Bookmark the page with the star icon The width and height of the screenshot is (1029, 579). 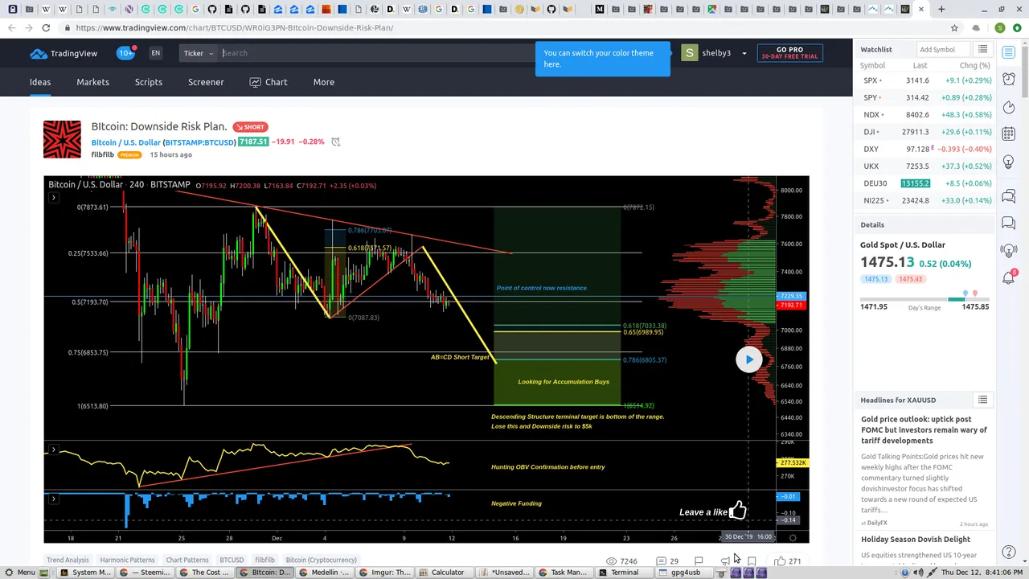coord(954,27)
